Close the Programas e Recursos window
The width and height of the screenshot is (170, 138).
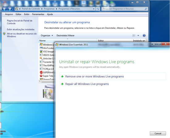point(144,2)
